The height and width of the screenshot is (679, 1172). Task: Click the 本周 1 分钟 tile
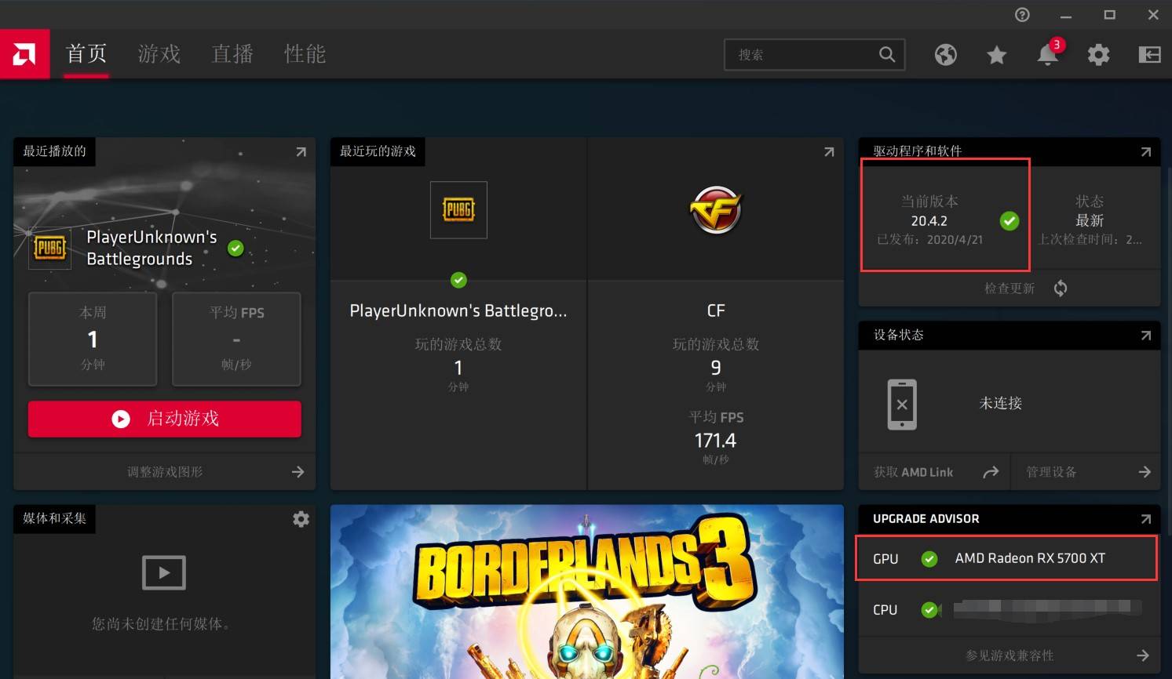click(x=93, y=339)
